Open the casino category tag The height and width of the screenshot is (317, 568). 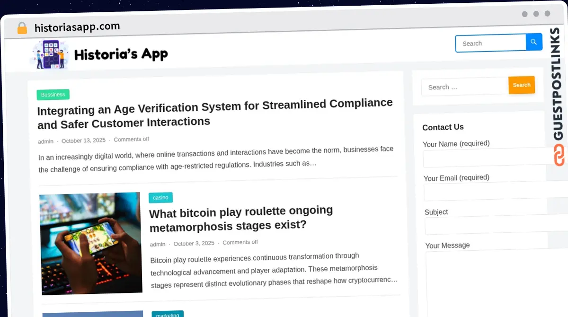160,197
